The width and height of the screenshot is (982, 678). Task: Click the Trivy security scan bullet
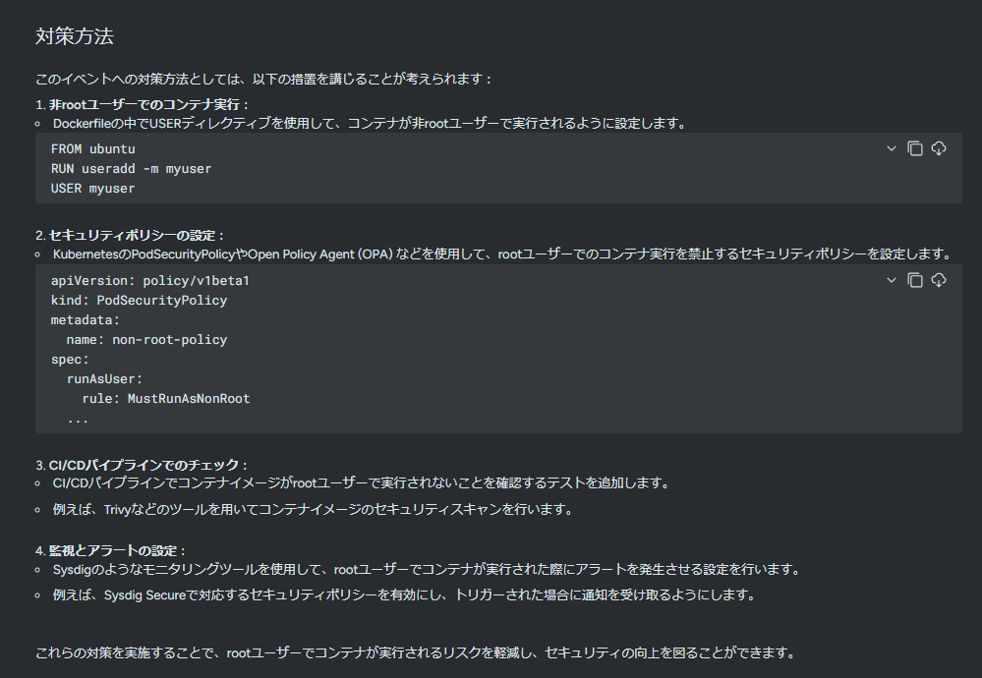[x=313, y=510]
